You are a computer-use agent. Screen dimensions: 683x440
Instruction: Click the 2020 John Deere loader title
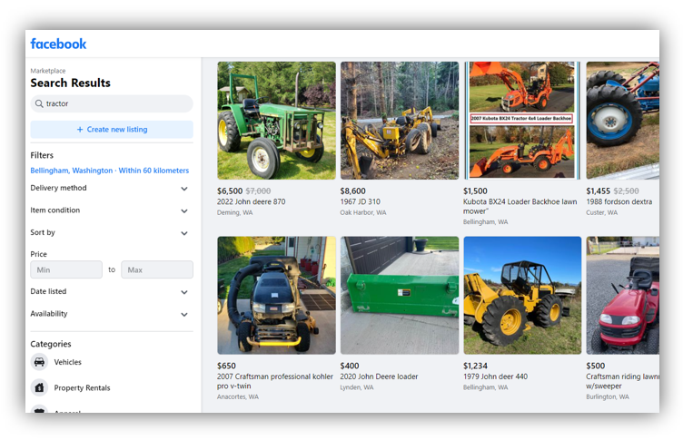point(379,376)
